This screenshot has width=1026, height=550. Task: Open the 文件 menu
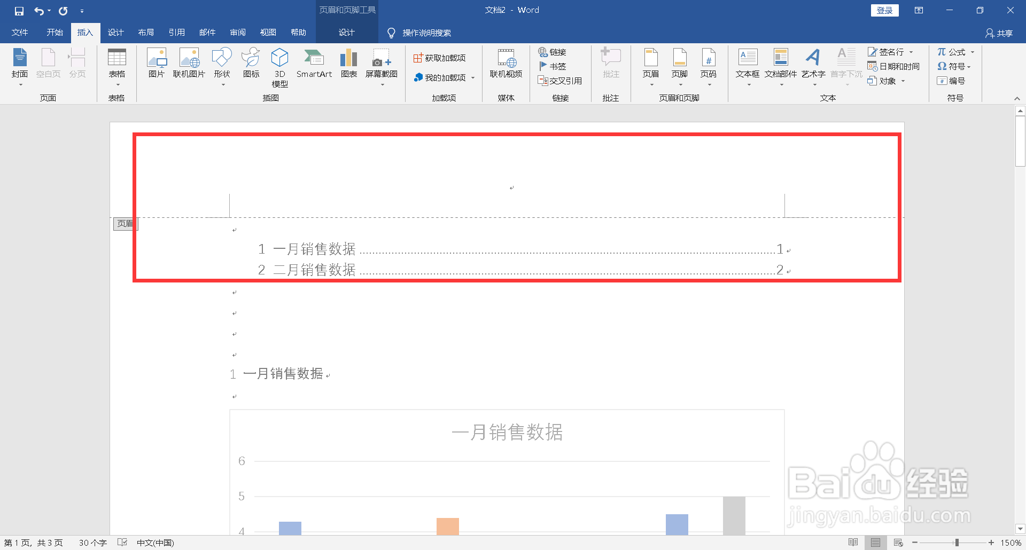(x=19, y=33)
